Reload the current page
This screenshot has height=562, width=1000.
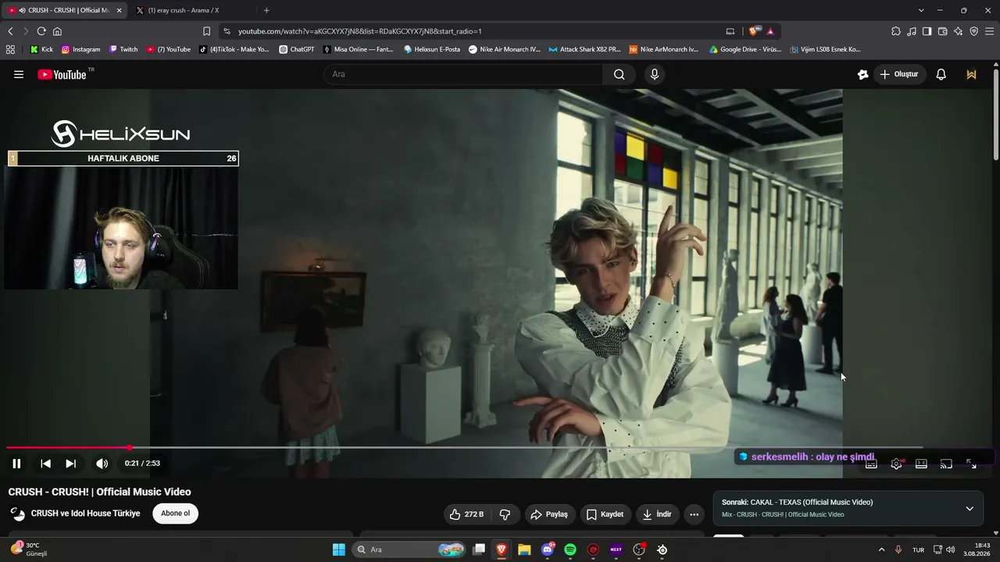(x=41, y=31)
